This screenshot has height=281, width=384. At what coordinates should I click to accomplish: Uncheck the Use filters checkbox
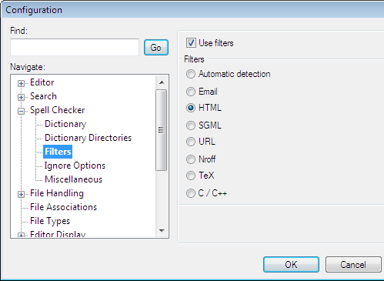(x=191, y=43)
